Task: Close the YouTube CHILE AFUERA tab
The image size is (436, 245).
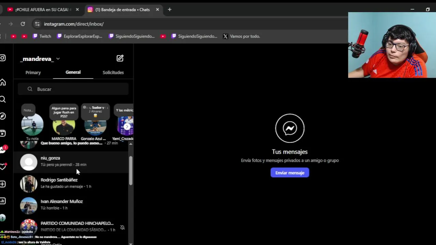Action: [x=77, y=10]
